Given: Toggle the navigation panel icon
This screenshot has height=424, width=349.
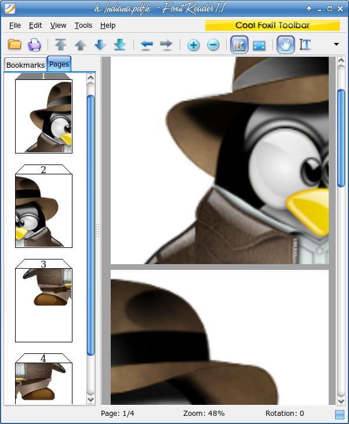Looking at the screenshot, I should pos(239,45).
